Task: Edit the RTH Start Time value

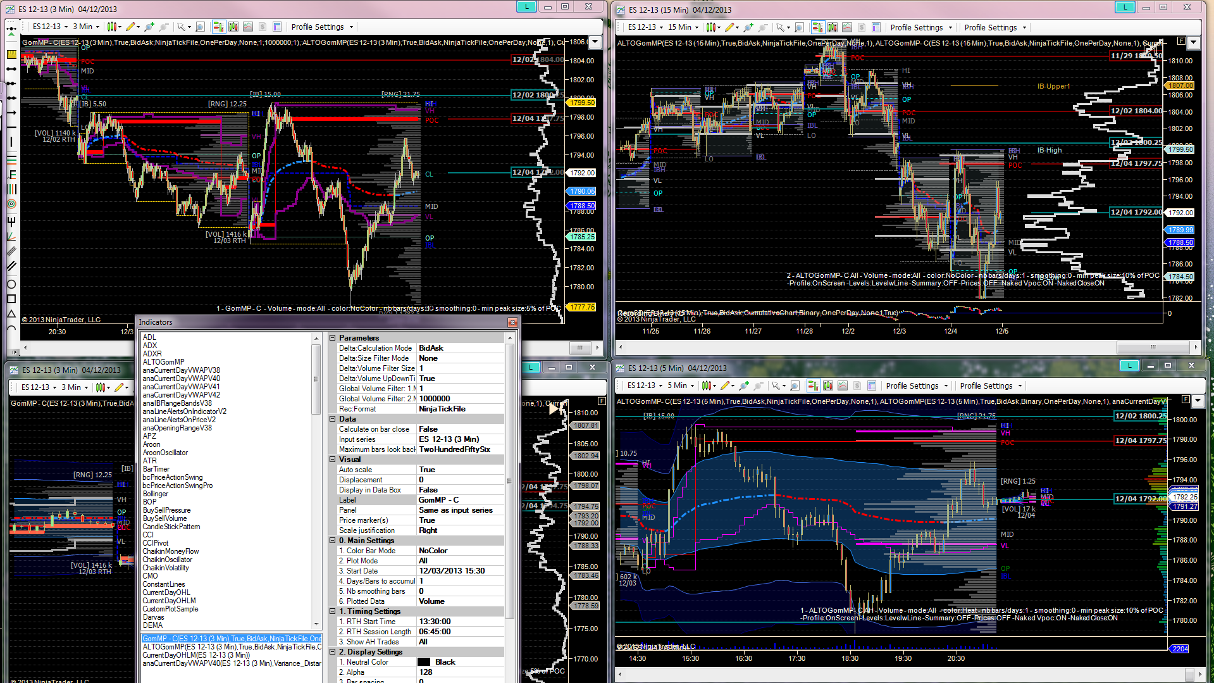Action: [x=461, y=622]
